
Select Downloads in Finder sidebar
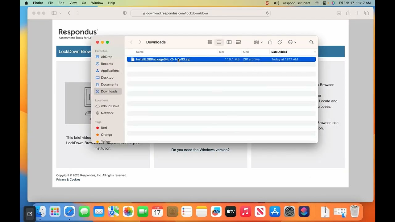pos(108,91)
